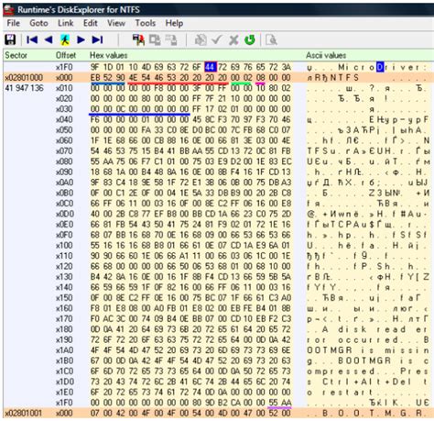
Task: Go to the previous sector arrow
Action: pos(49,39)
